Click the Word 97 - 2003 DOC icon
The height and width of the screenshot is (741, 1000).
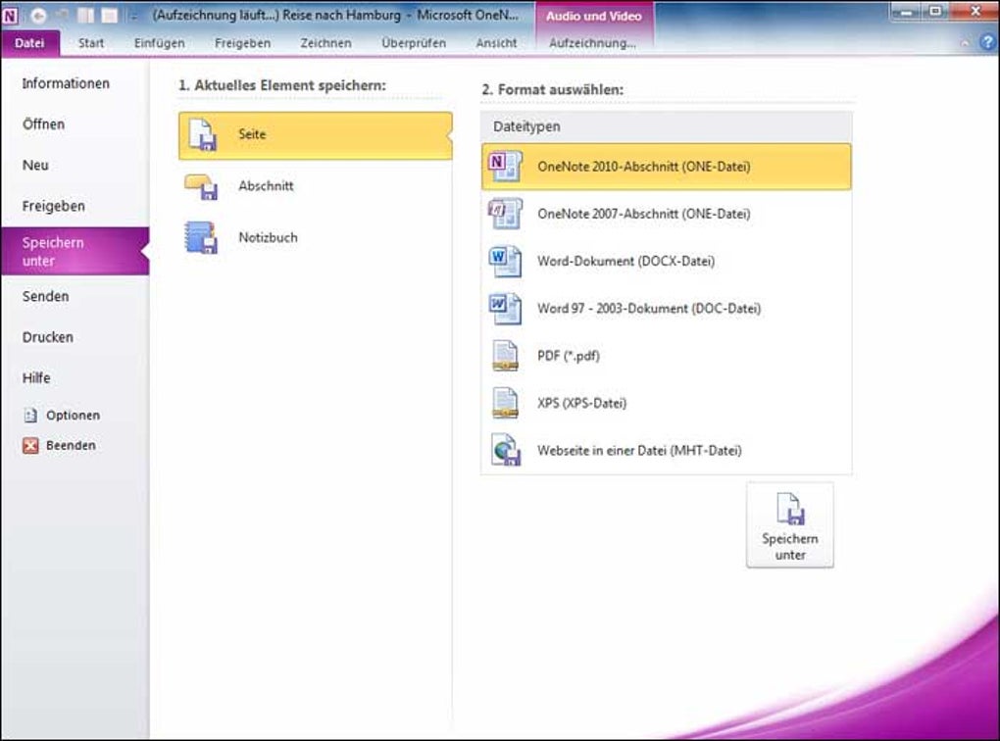505,308
